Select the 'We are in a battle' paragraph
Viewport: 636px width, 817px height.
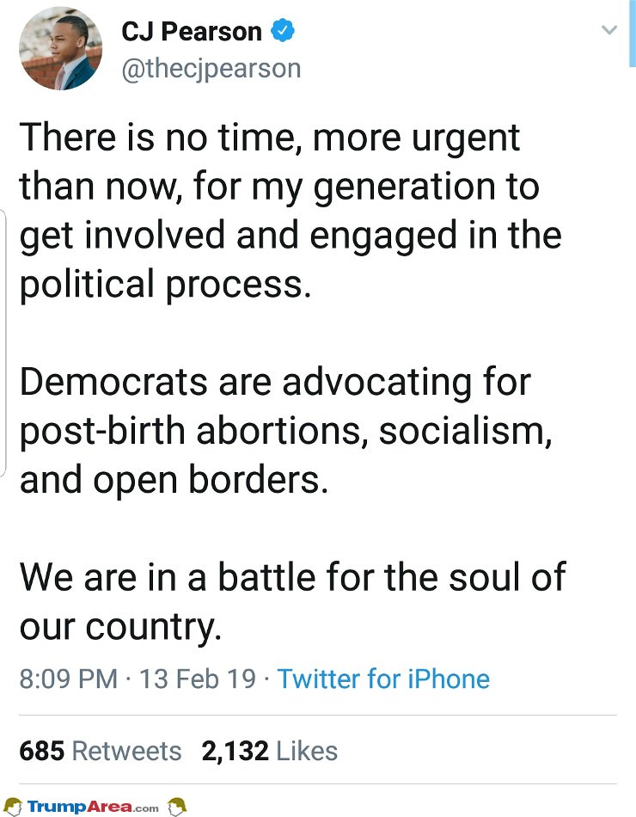point(293,601)
